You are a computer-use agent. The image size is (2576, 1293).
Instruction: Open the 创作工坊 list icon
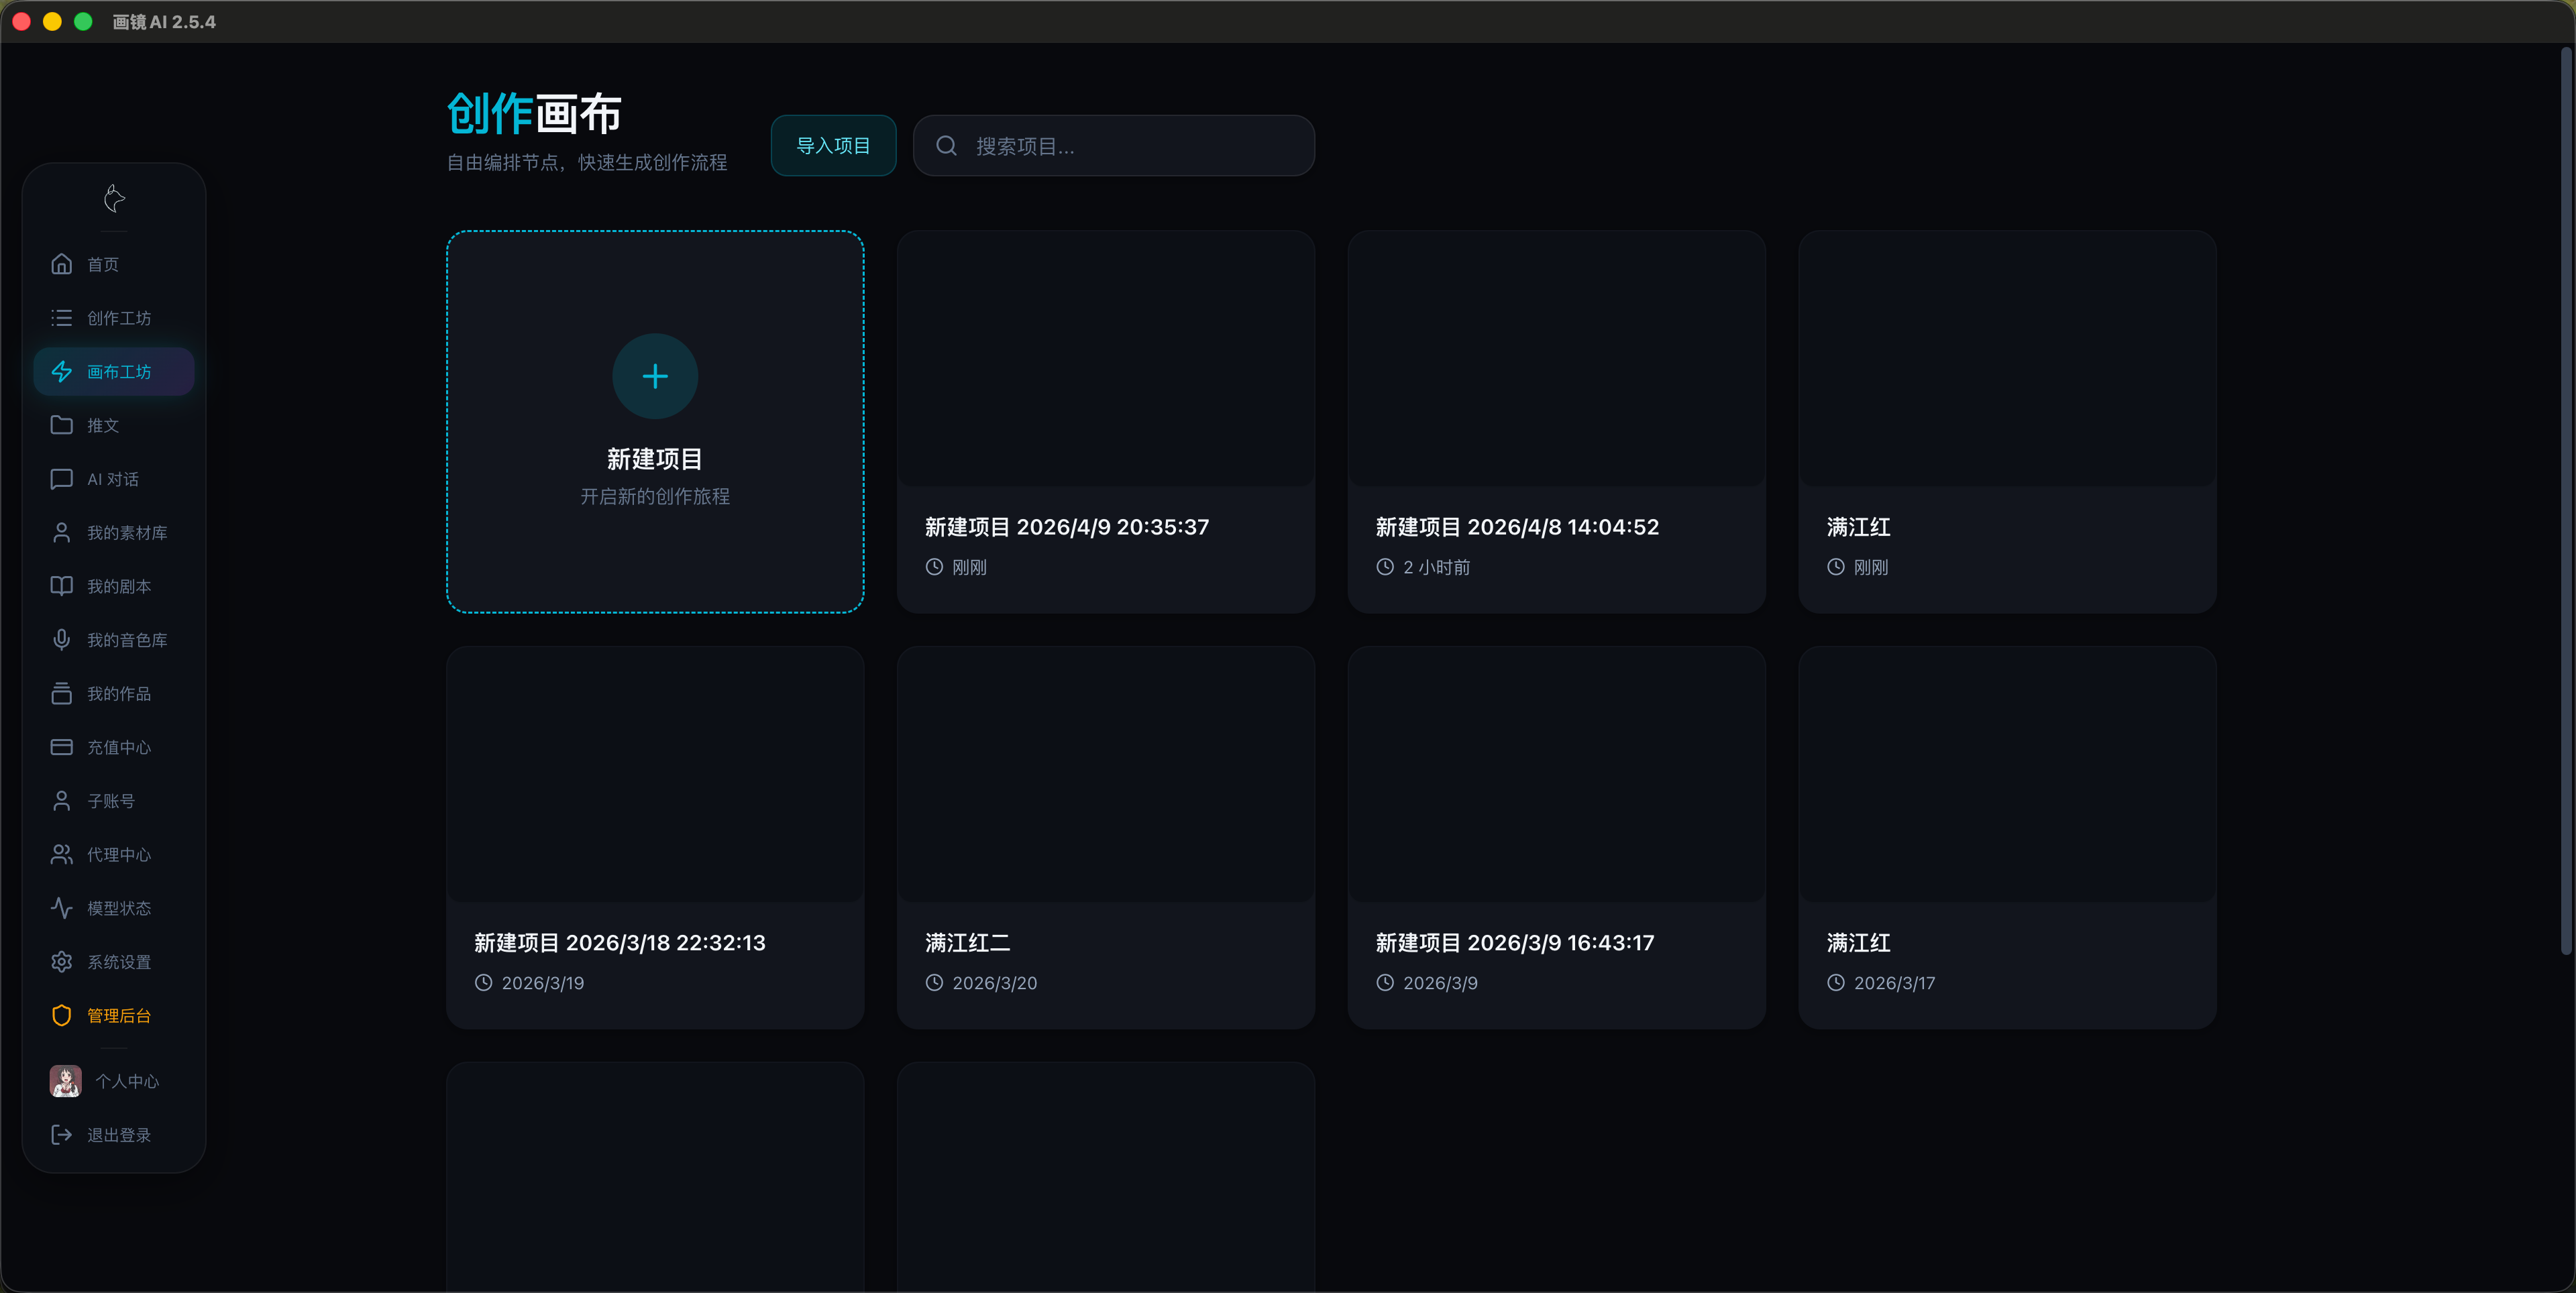(x=62, y=318)
